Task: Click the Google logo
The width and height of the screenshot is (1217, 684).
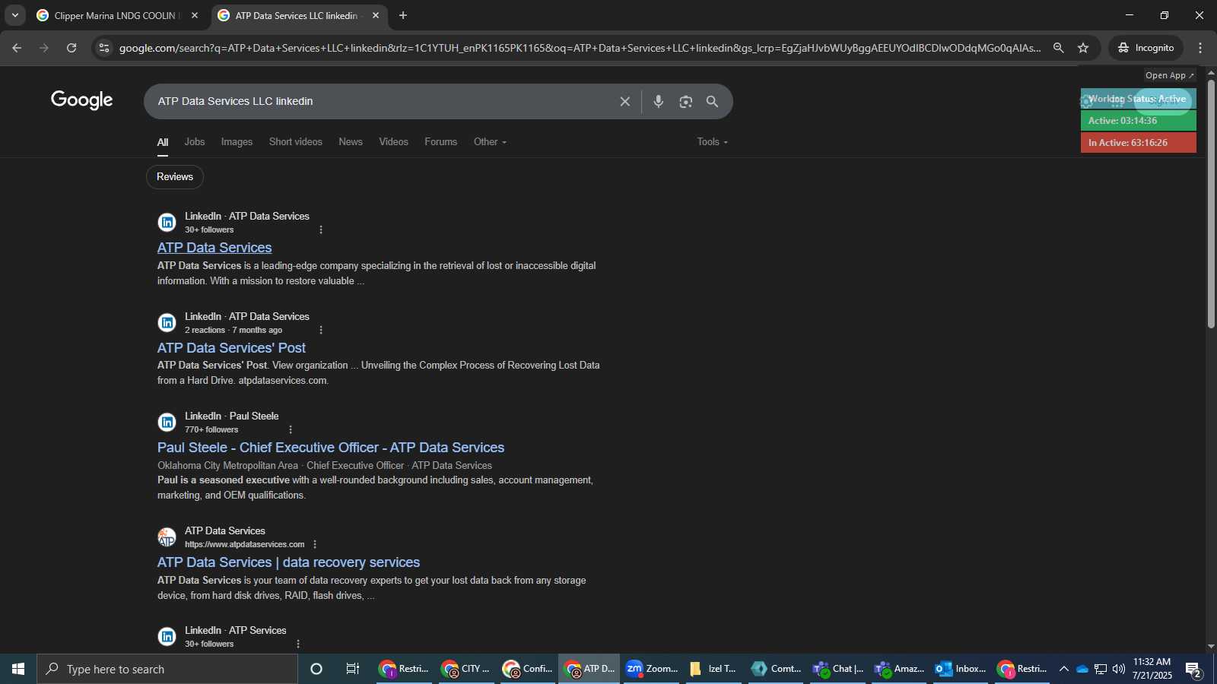Action: point(82,100)
